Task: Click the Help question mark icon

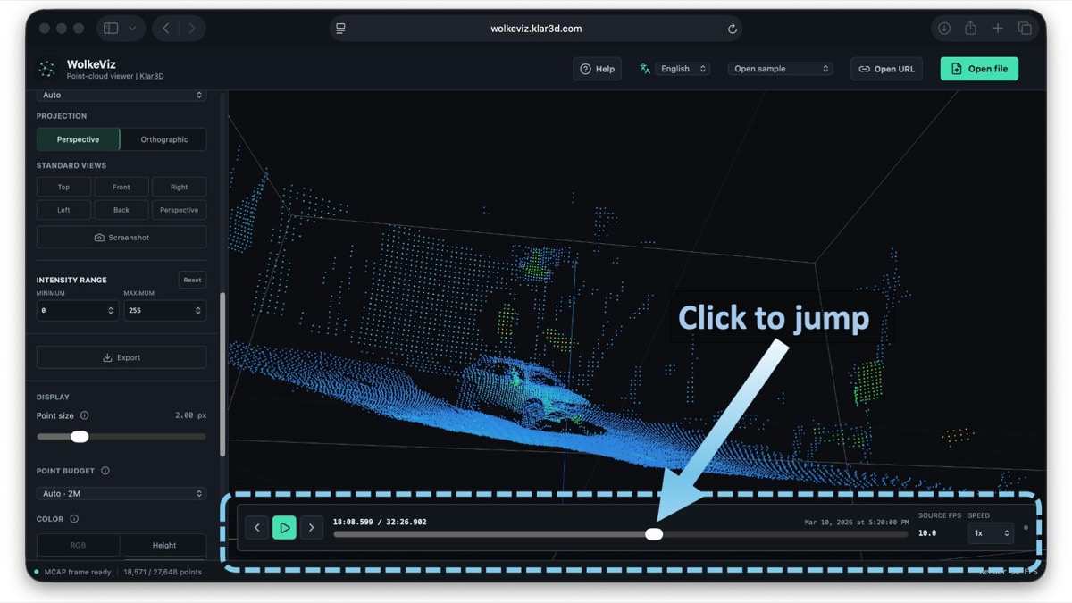Action: coord(586,69)
